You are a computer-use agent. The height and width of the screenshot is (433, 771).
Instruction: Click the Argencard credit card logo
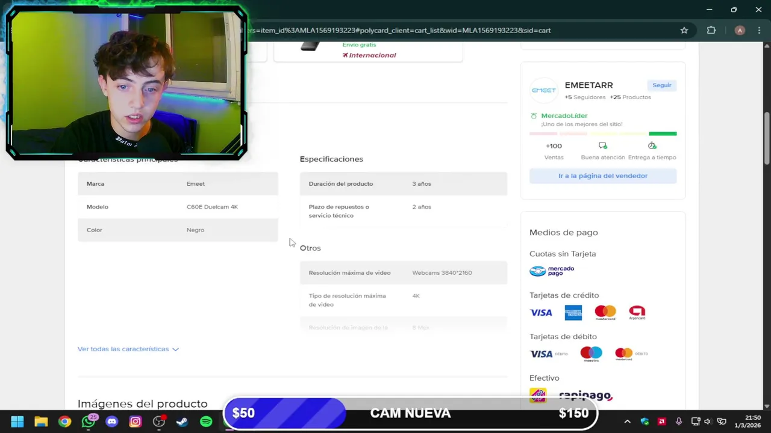637,312
